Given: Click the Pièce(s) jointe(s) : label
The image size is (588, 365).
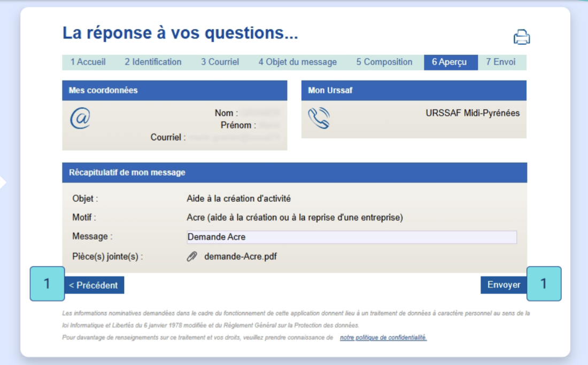Looking at the screenshot, I should coord(107,257).
